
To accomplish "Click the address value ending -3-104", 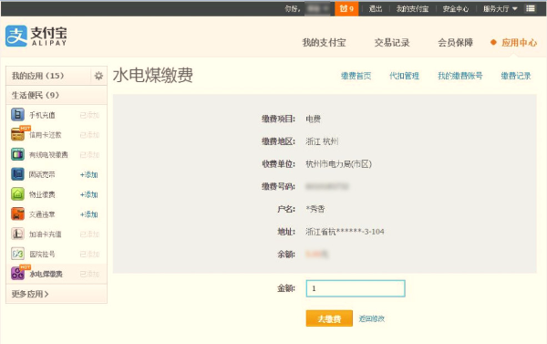I will 345,232.
